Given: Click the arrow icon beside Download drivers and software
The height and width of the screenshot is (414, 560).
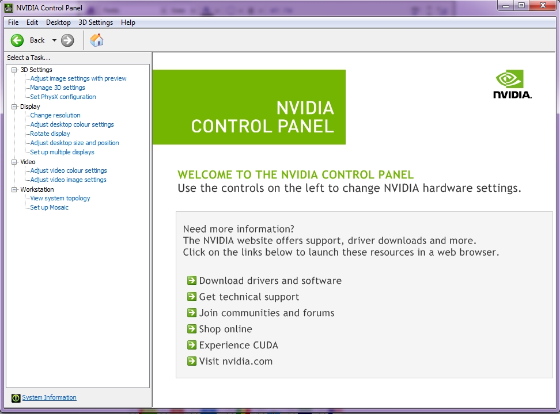Looking at the screenshot, I should pyautogui.click(x=192, y=280).
